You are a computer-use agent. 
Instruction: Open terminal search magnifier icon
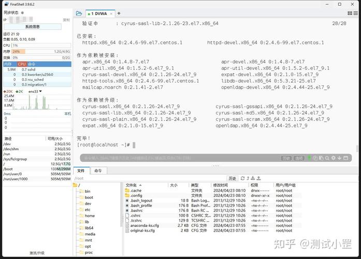327,158
